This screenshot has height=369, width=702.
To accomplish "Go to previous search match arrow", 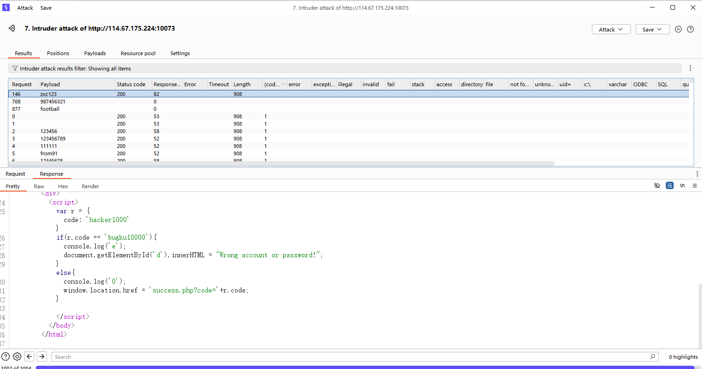I will [x=29, y=356].
